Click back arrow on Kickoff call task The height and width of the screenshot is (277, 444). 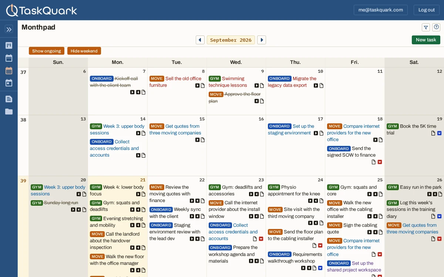pos(138,92)
